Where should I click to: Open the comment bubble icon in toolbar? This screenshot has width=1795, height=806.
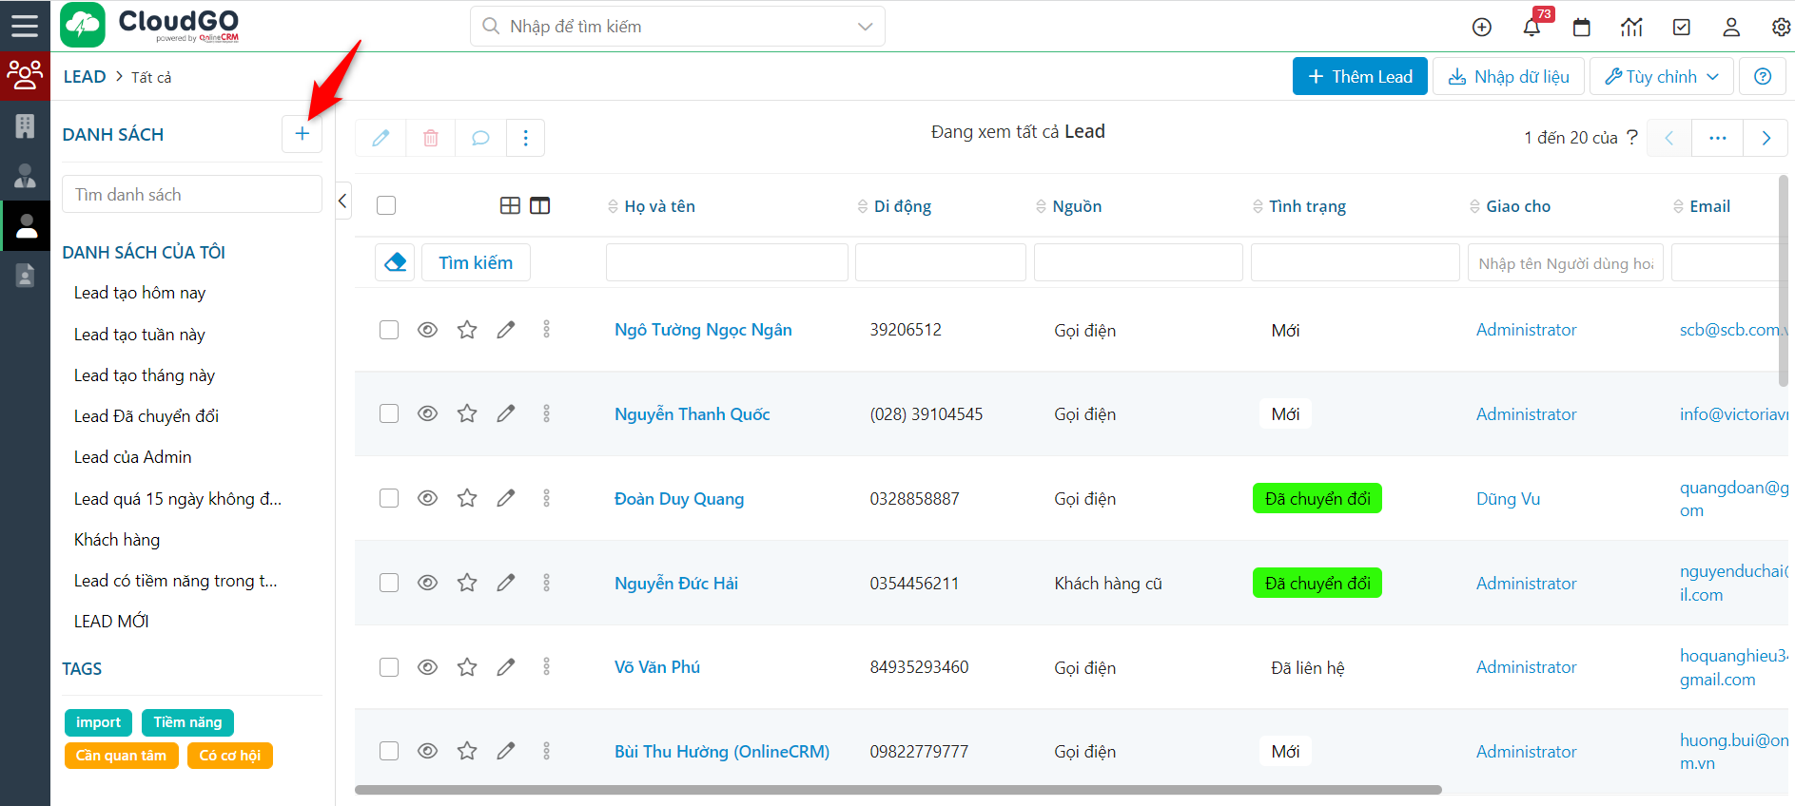tap(480, 138)
